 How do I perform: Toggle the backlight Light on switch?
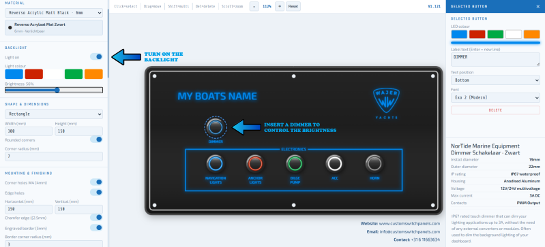point(96,56)
